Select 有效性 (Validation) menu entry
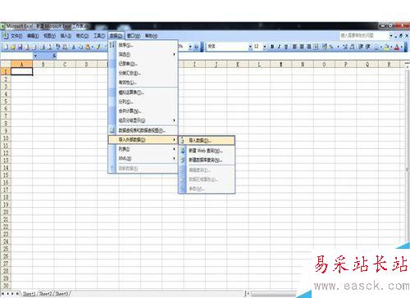 coord(143,82)
